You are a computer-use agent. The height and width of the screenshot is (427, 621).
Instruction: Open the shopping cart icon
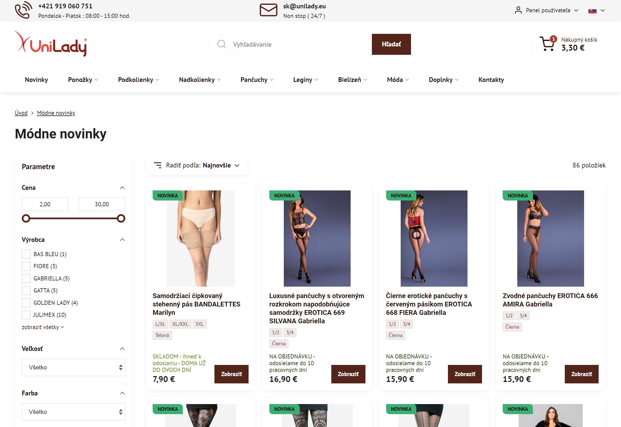pyautogui.click(x=547, y=44)
